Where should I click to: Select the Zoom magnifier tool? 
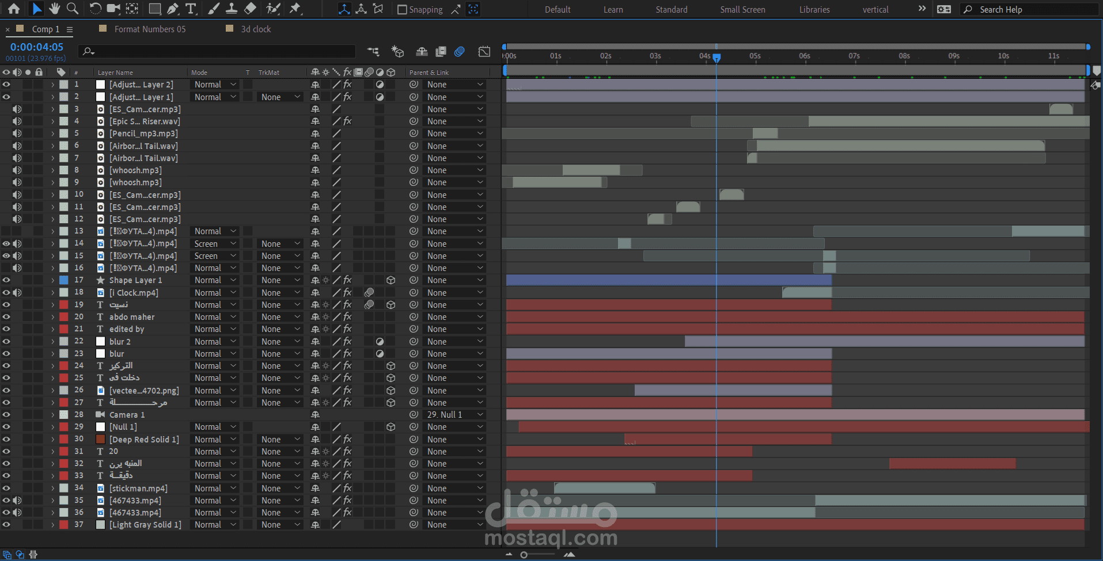pos(73,9)
